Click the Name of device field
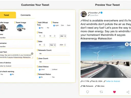Screen dimensions: 131x98 [x=16, y=66]
